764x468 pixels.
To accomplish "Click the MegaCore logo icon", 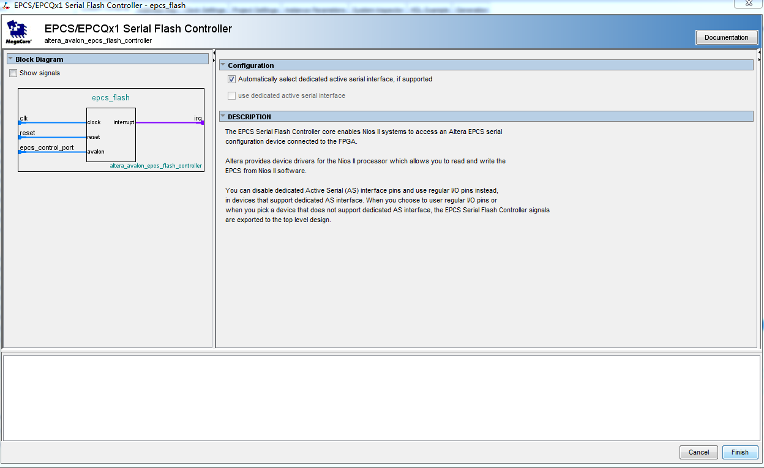I will [19, 32].
